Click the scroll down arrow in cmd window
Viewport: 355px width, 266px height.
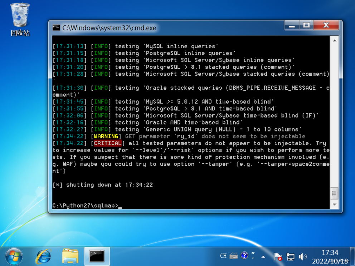[x=334, y=205]
